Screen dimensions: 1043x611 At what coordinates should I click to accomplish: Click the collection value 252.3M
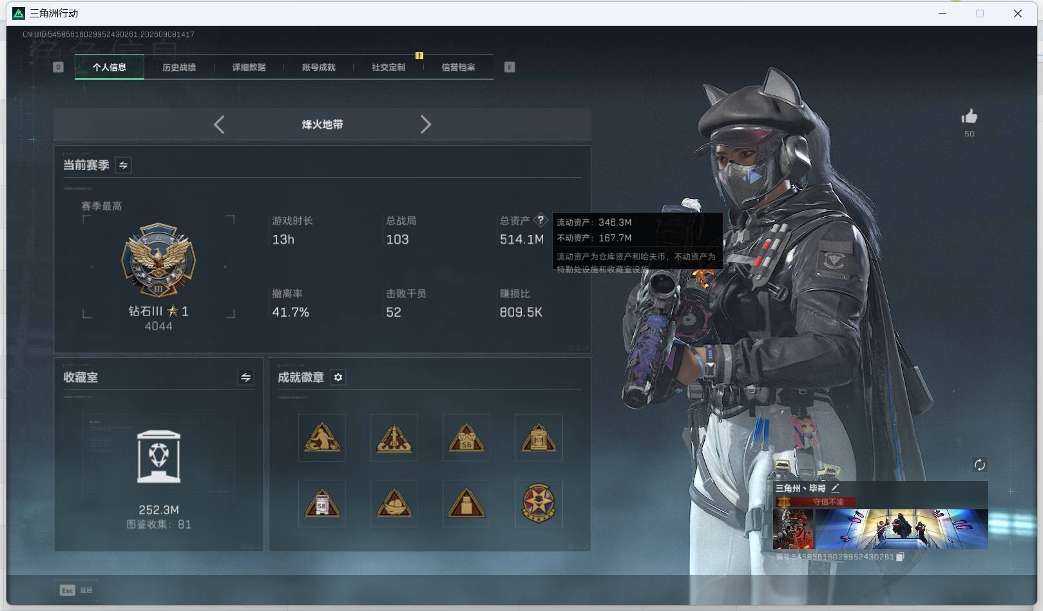coord(158,510)
